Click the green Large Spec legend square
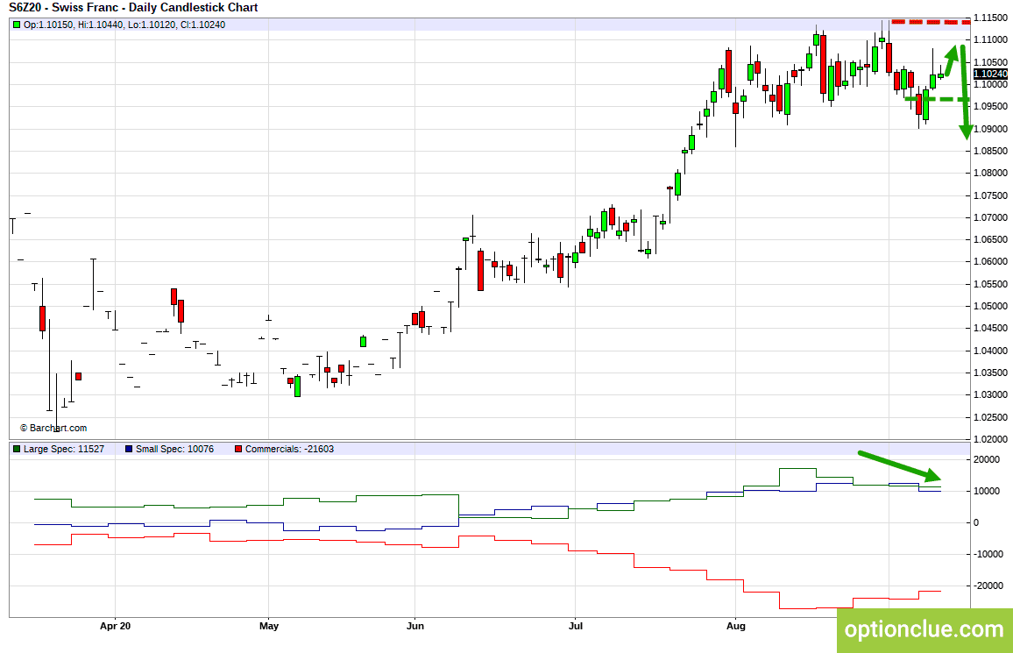This screenshot has width=1013, height=653. coord(17,449)
